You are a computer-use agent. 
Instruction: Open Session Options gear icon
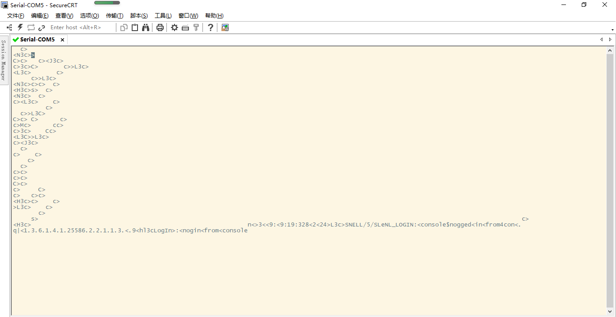pyautogui.click(x=175, y=27)
